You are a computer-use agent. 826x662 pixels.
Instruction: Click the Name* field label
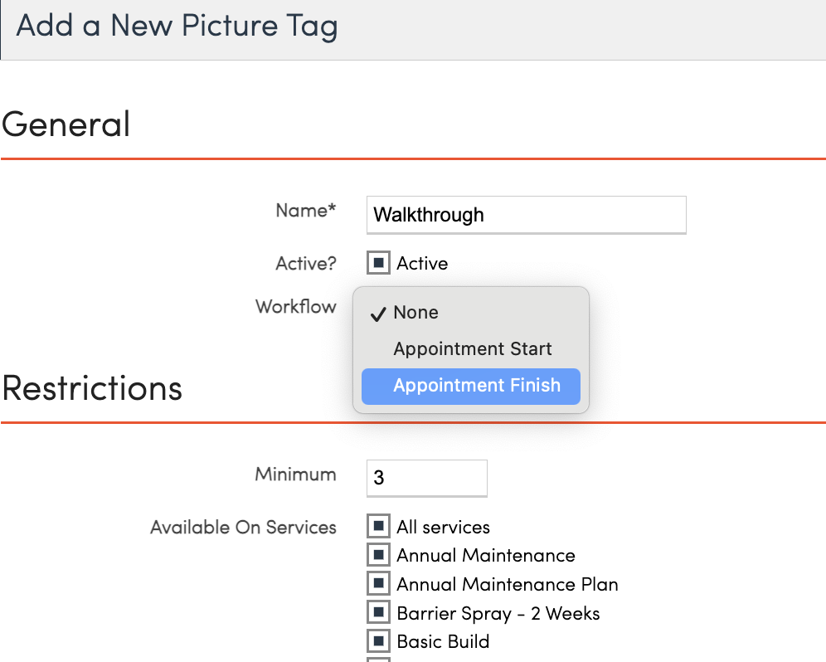click(x=306, y=211)
